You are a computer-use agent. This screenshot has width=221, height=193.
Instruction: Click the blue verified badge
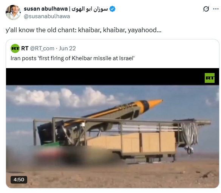pos(112,9)
